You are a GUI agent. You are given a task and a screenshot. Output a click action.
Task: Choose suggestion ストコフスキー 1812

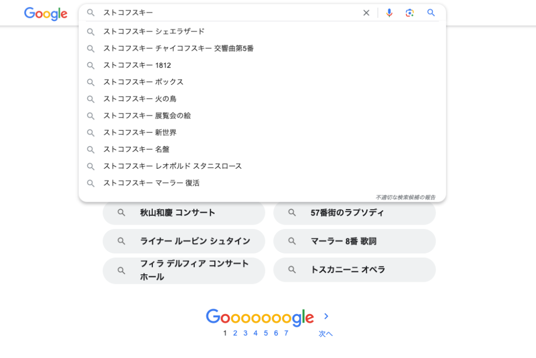click(x=137, y=65)
